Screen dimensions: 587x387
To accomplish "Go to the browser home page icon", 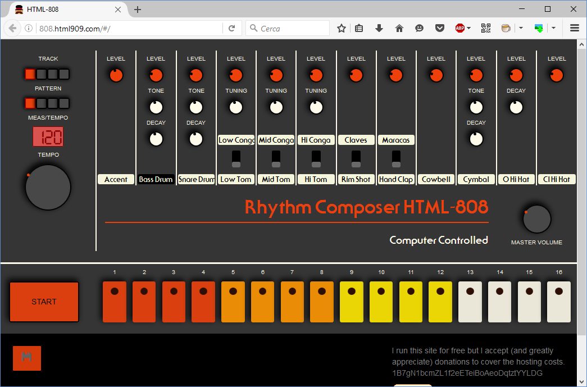I will [399, 28].
